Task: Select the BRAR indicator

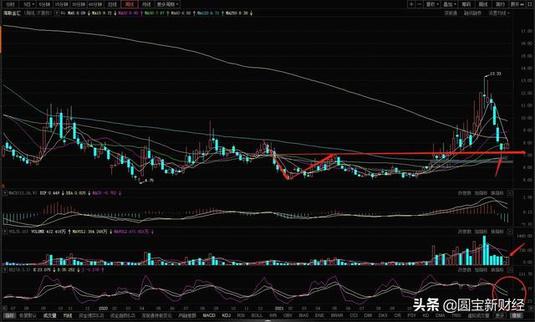Action: coord(337,315)
